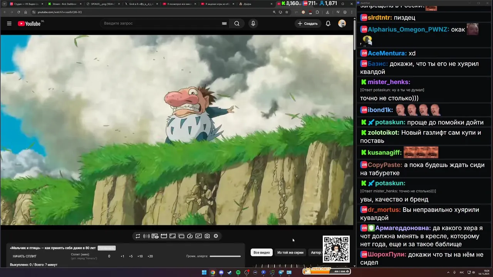This screenshot has height=277, width=493.
Task: Click the browser back arrow
Action: [4, 12]
